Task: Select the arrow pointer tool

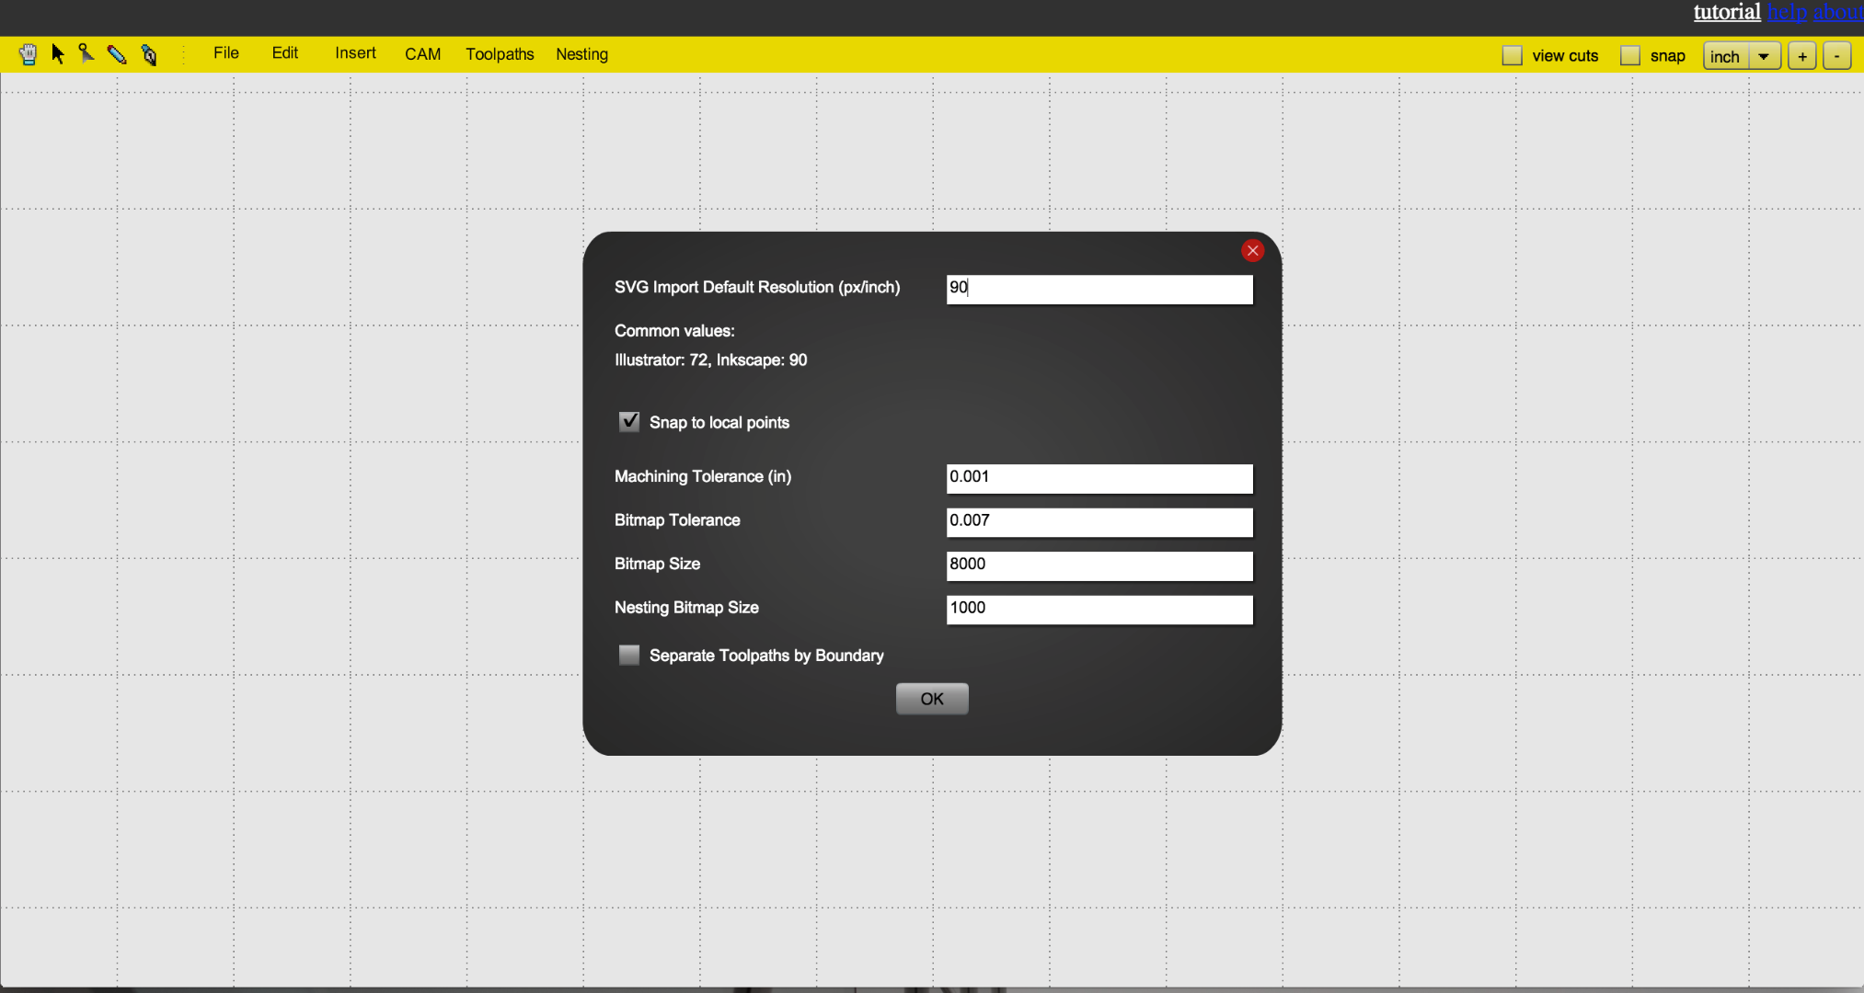Action: click(58, 54)
